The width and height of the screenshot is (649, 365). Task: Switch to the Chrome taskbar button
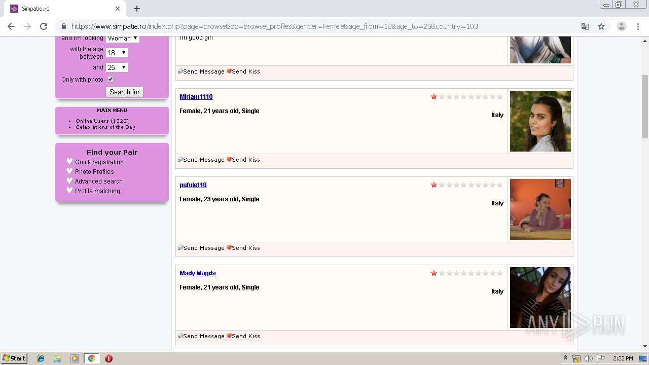[x=91, y=358]
